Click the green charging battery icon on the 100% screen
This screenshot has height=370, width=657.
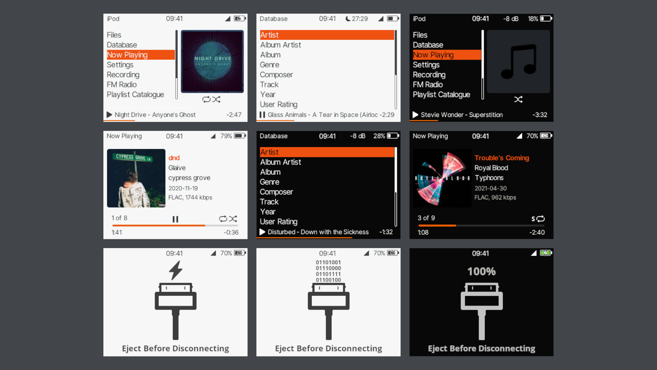[x=545, y=253]
